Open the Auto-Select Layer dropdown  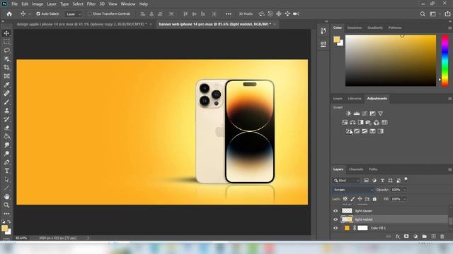tap(74, 14)
